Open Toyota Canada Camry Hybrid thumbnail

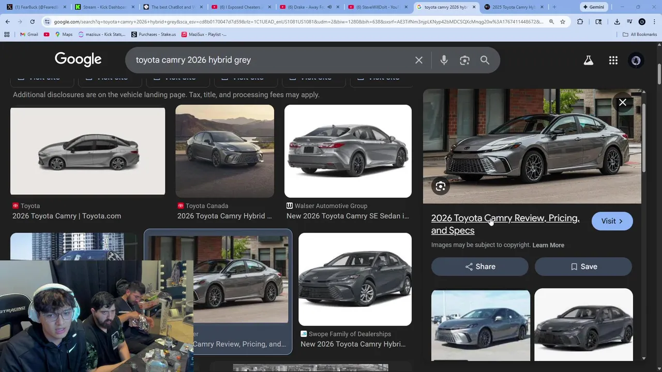[224, 151]
